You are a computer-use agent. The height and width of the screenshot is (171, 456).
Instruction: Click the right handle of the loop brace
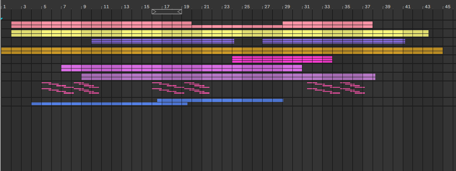click(x=180, y=11)
